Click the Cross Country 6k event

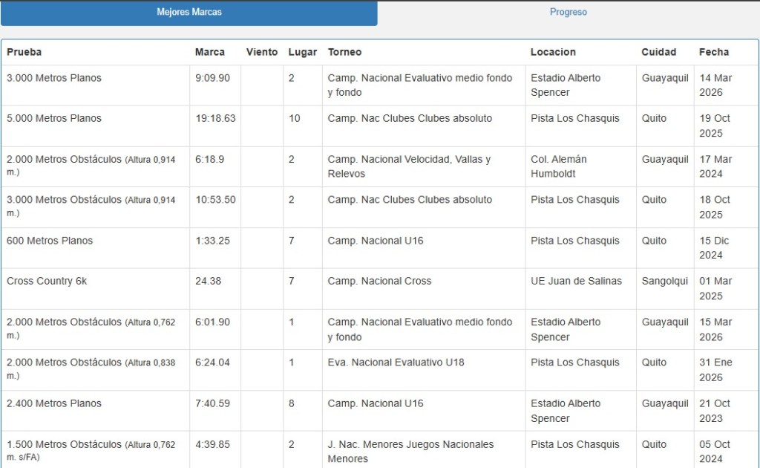click(47, 282)
